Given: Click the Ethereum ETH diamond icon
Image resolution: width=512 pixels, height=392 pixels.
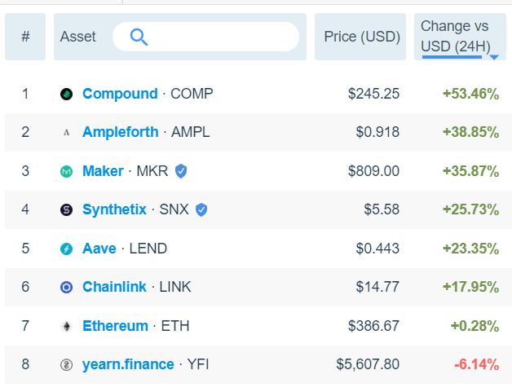Looking at the screenshot, I should coord(66,326).
